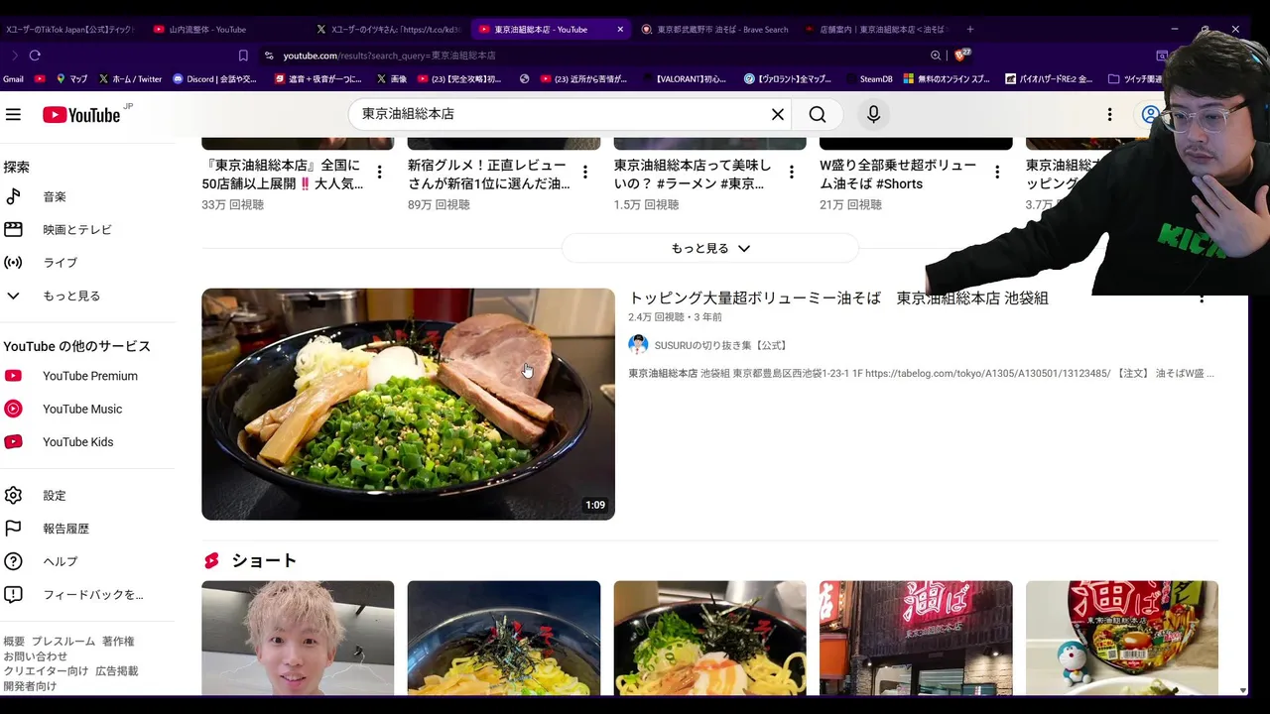Reload the page

[35, 56]
